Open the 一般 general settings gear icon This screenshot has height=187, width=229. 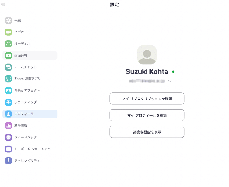point(9,20)
